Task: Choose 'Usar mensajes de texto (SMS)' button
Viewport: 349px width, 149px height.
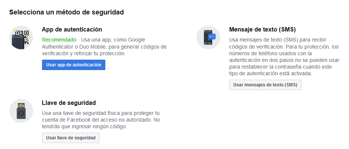Action: pos(265,85)
